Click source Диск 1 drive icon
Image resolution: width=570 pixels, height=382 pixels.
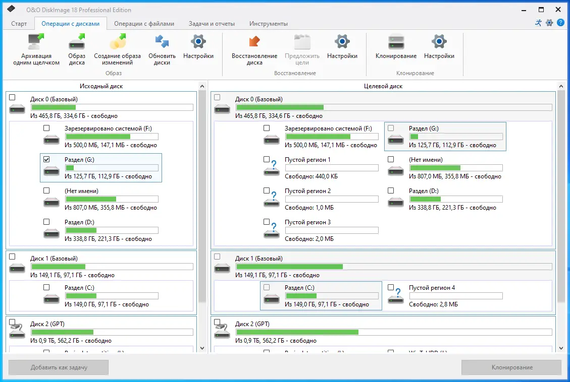(17, 268)
